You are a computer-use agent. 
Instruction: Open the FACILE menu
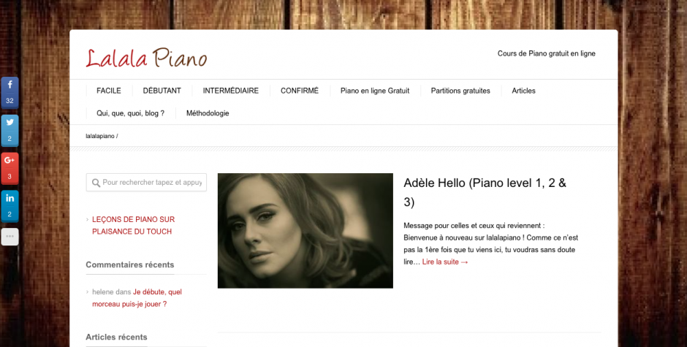(x=109, y=91)
